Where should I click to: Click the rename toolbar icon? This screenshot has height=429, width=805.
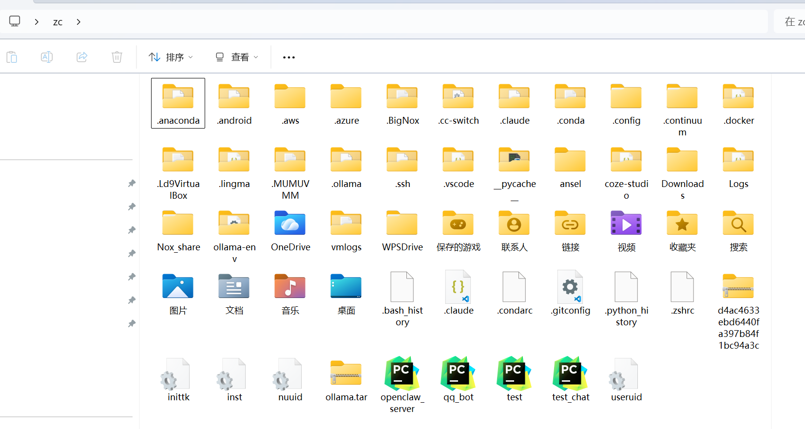47,57
